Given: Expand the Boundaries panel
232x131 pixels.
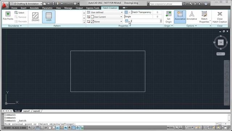Looking at the screenshot, I should (15, 26).
